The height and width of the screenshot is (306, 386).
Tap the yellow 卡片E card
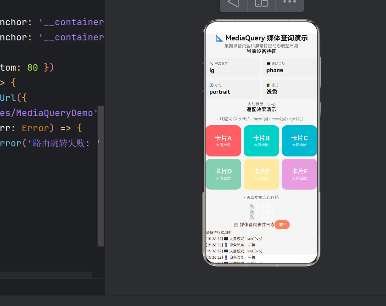[x=261, y=174]
